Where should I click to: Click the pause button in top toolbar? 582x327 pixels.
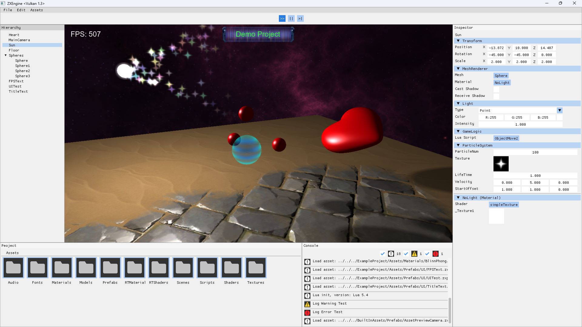pyautogui.click(x=291, y=18)
